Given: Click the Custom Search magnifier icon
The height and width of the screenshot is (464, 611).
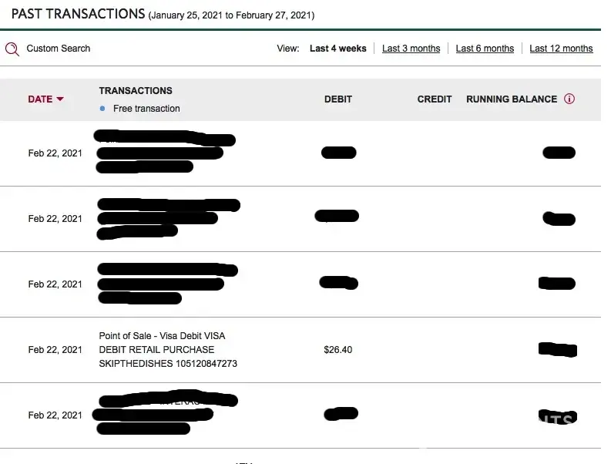Looking at the screenshot, I should point(12,49).
